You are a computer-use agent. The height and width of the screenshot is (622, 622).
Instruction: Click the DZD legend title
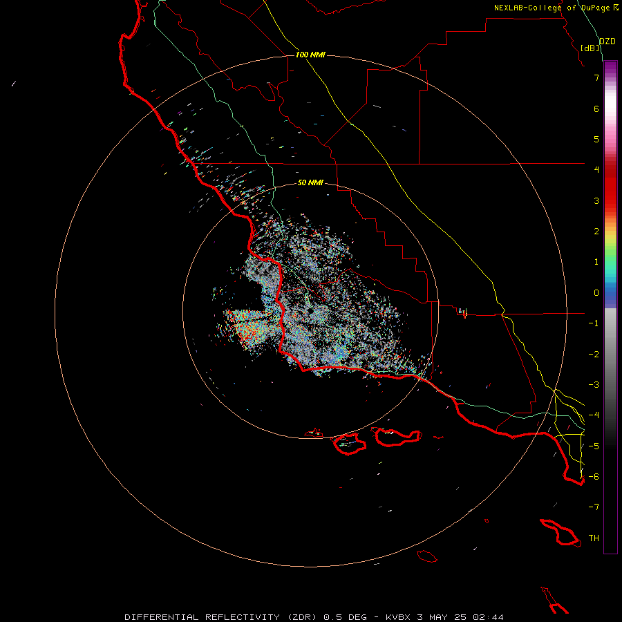point(607,41)
